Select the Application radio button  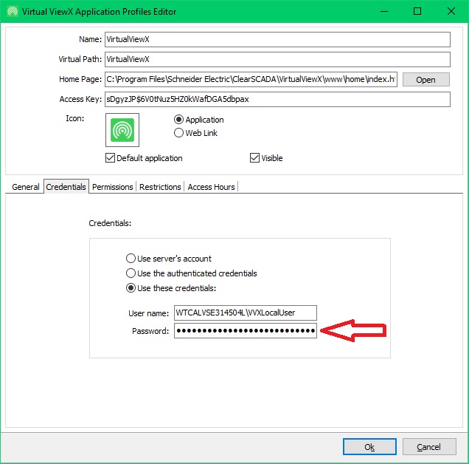[178, 120]
